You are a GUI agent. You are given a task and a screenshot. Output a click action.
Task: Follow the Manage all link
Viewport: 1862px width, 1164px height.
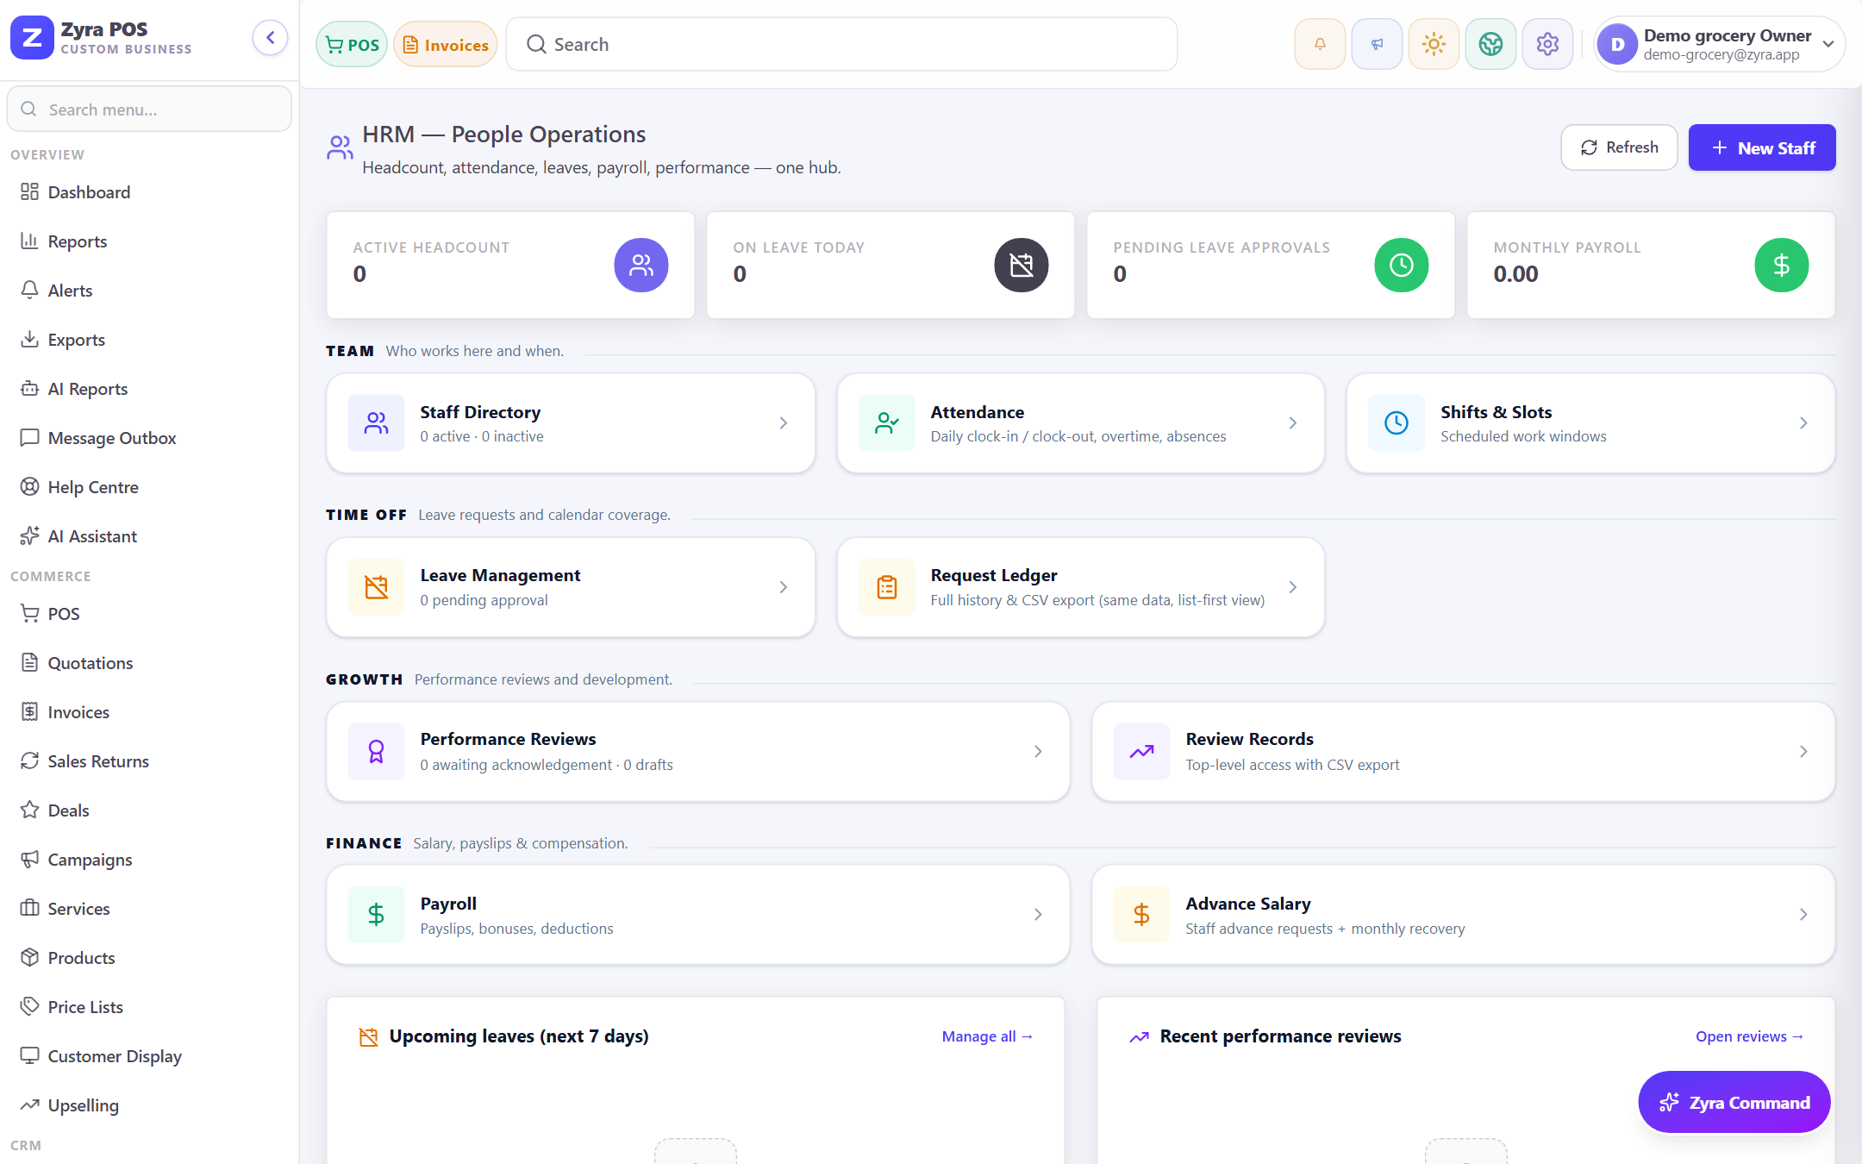(987, 1036)
